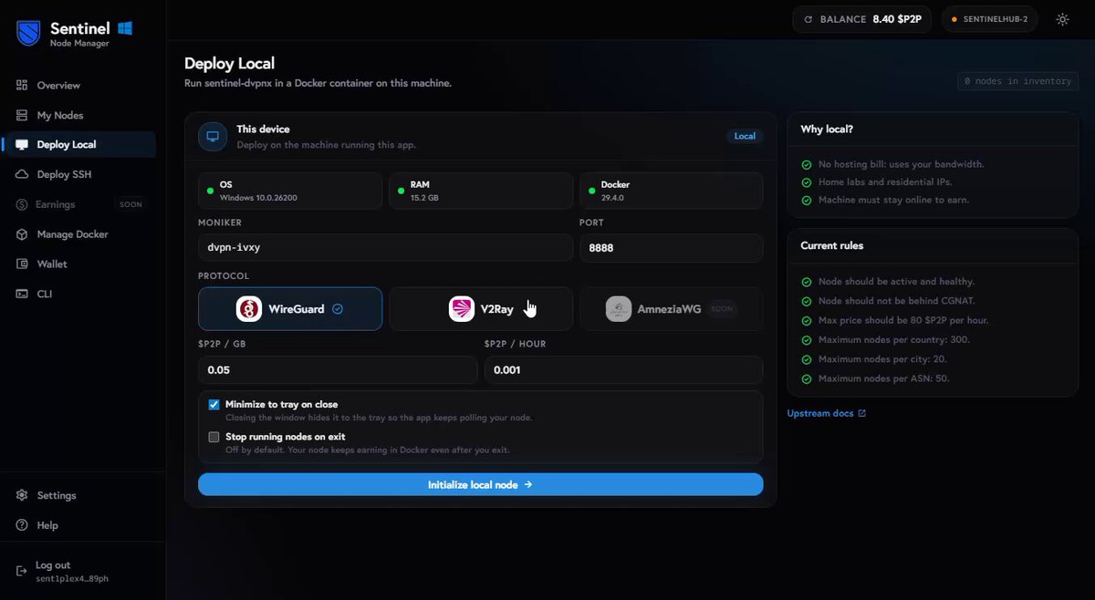Click "Maximum nodes per country: 300." rule
Screen dimensions: 1095x600
tap(893, 340)
